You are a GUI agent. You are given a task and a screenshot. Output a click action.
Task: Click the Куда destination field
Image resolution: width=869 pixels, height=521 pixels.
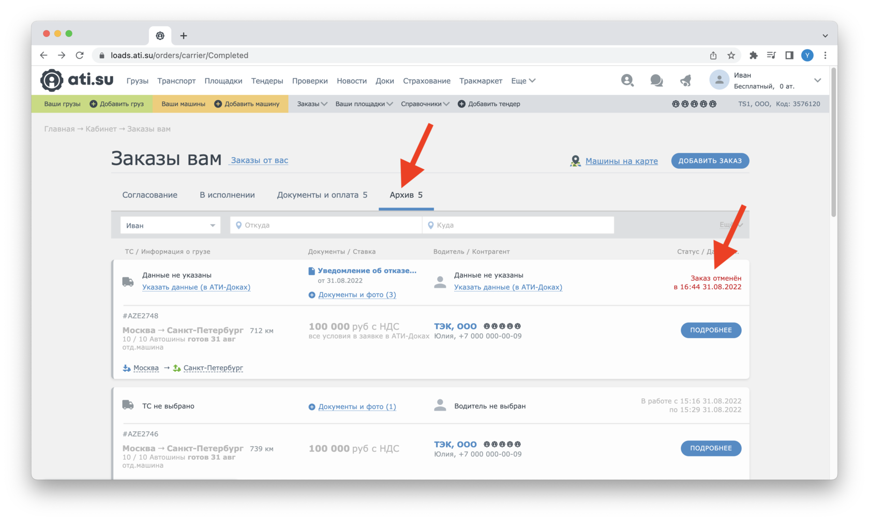pos(518,225)
